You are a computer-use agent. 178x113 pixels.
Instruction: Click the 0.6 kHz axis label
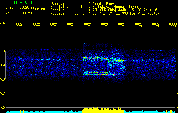(x=2, y=107)
